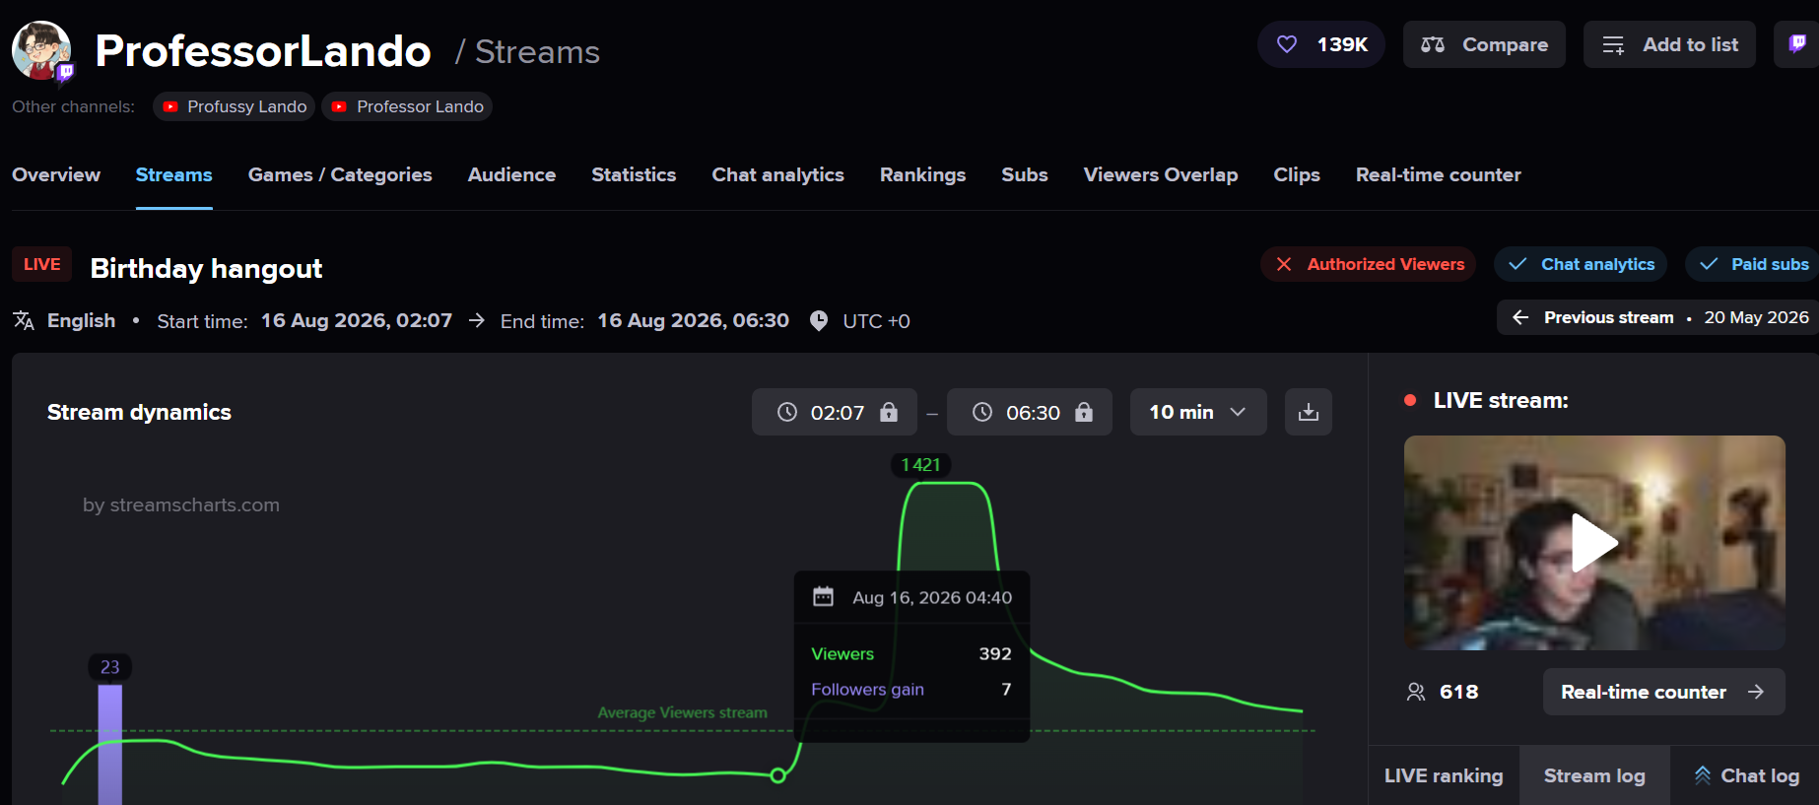Open the Statistics tab
1819x805 pixels.
[634, 174]
